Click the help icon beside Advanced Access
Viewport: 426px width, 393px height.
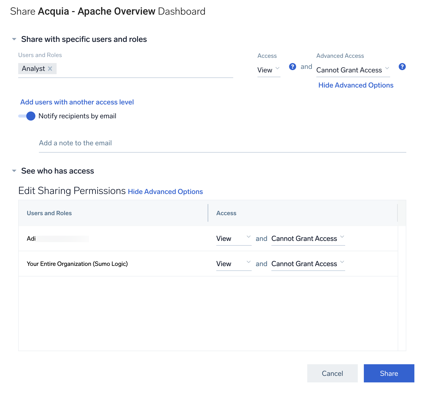[x=402, y=67]
